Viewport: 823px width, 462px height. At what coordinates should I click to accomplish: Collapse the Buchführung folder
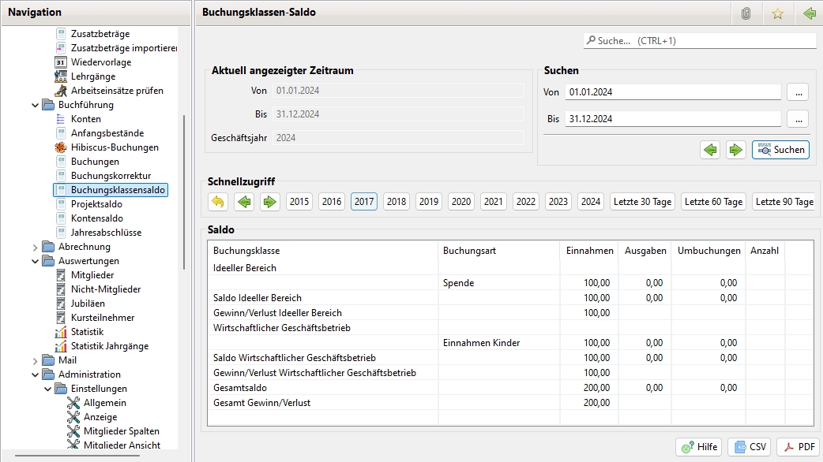pyautogui.click(x=35, y=105)
